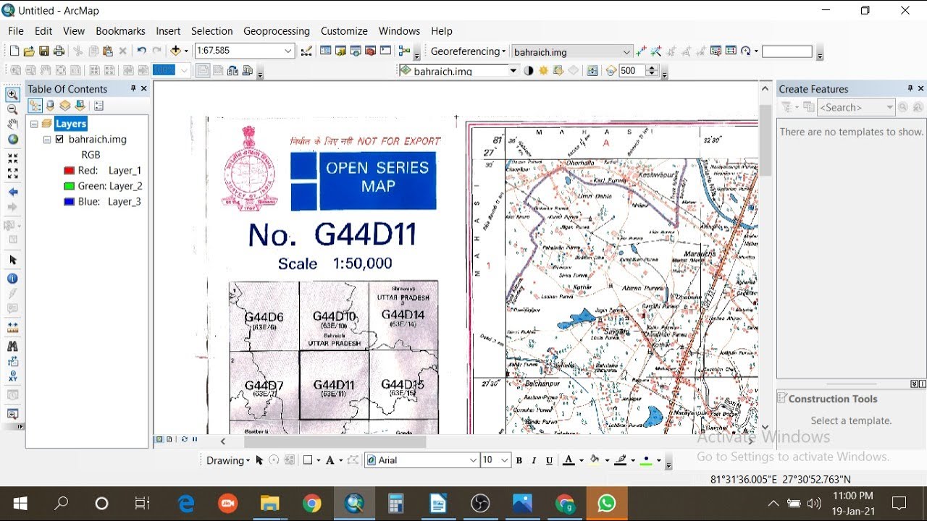Open the Drawing menu dropdown
The image size is (927, 521).
tap(228, 460)
